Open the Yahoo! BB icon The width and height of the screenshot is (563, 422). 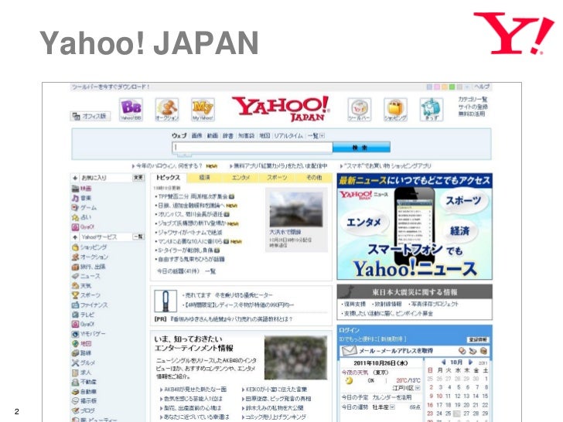[x=131, y=110]
